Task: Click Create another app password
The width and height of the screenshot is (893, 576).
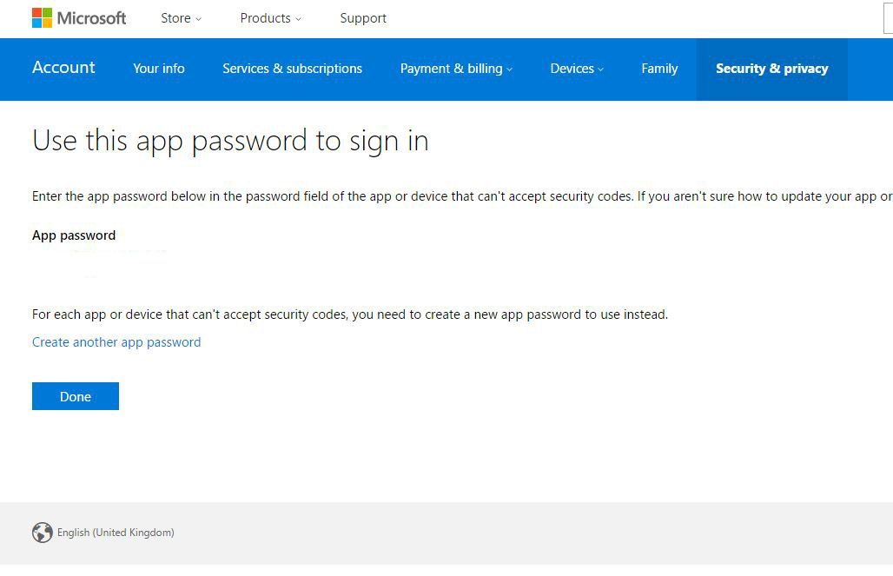Action: [116, 341]
